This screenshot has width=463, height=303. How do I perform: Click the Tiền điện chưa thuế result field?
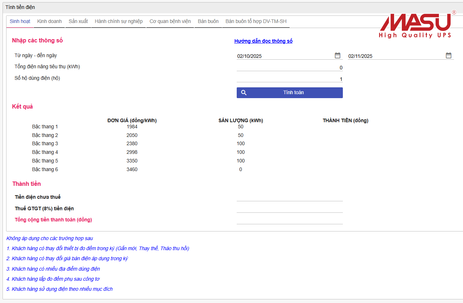[x=289, y=197]
